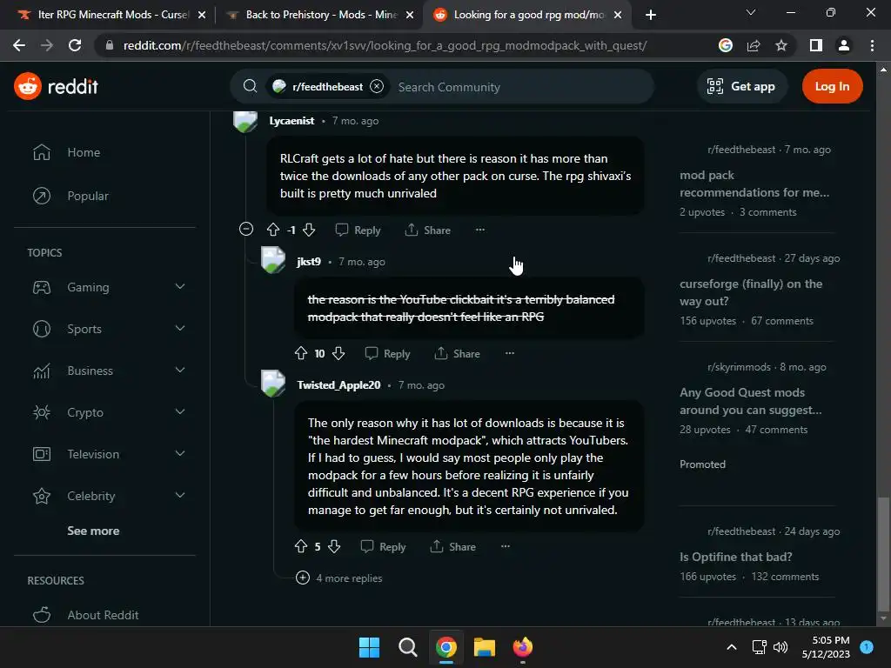Switch to Back to Prehistory Mods tab
Viewport: 891px width, 668px height.
coord(321,15)
